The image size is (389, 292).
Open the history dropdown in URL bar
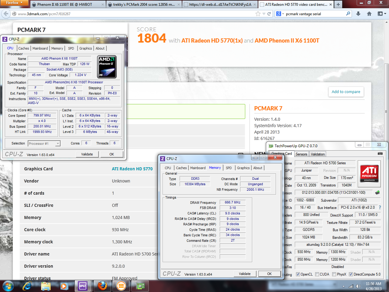[x=264, y=14]
